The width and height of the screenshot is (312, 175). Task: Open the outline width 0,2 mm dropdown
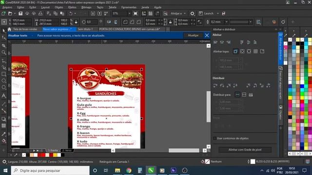click(226, 22)
